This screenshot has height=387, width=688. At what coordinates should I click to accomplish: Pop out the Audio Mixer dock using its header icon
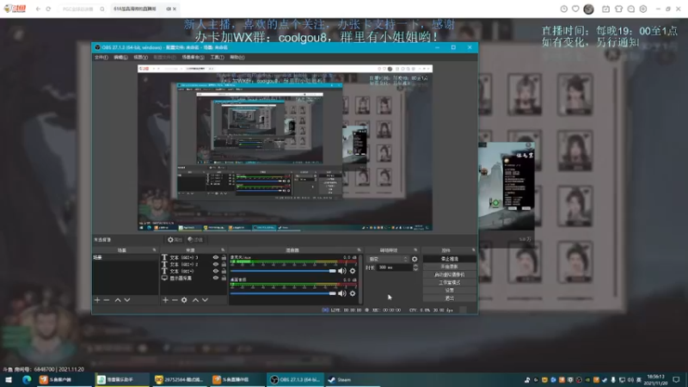359,250
